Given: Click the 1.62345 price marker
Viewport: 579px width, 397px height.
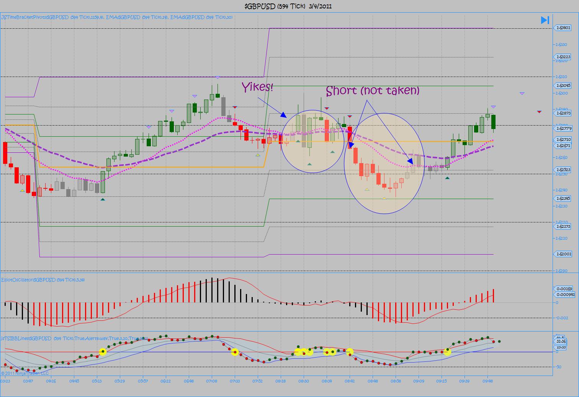Looking at the screenshot, I should click(x=563, y=198).
